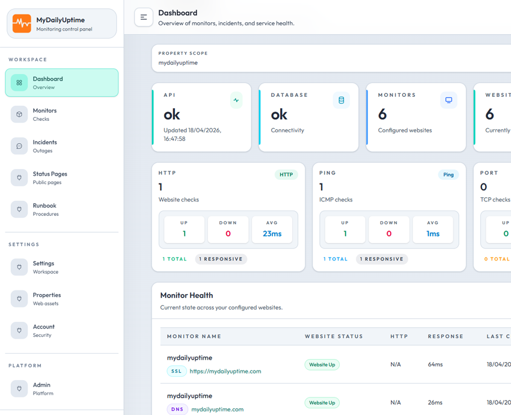Open the mydailyuptime.com DNS monitor link
This screenshot has height=415, width=511.
click(x=218, y=410)
